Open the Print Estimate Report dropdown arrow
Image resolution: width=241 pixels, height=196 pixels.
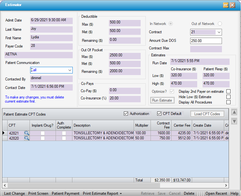(121, 193)
